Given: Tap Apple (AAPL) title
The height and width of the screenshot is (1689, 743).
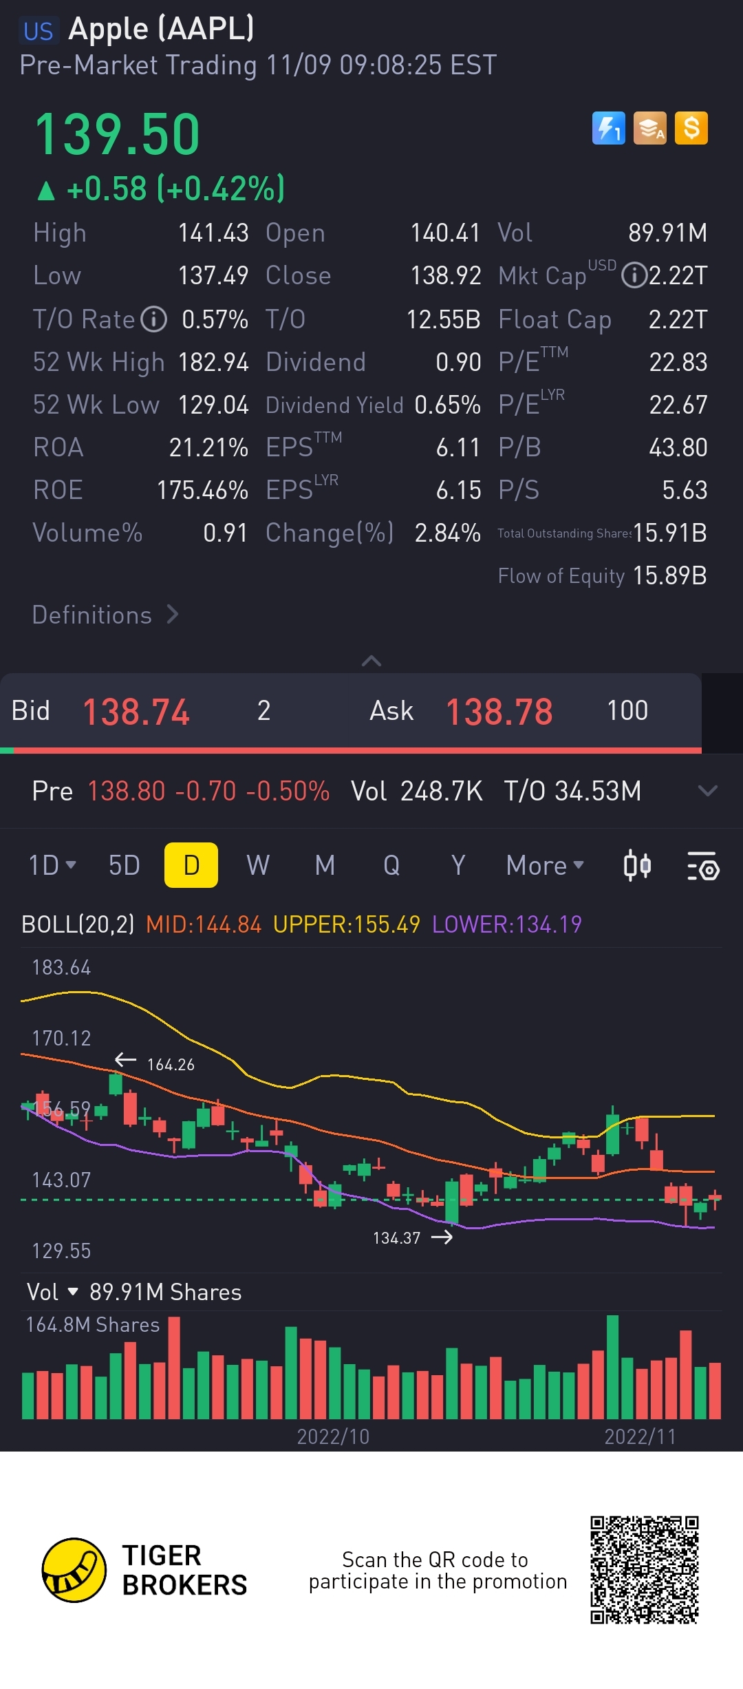Looking at the screenshot, I should click(x=162, y=29).
